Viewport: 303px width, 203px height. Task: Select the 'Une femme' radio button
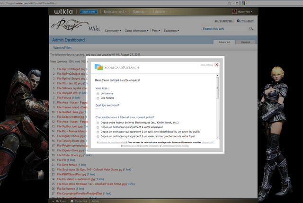click(x=98, y=98)
